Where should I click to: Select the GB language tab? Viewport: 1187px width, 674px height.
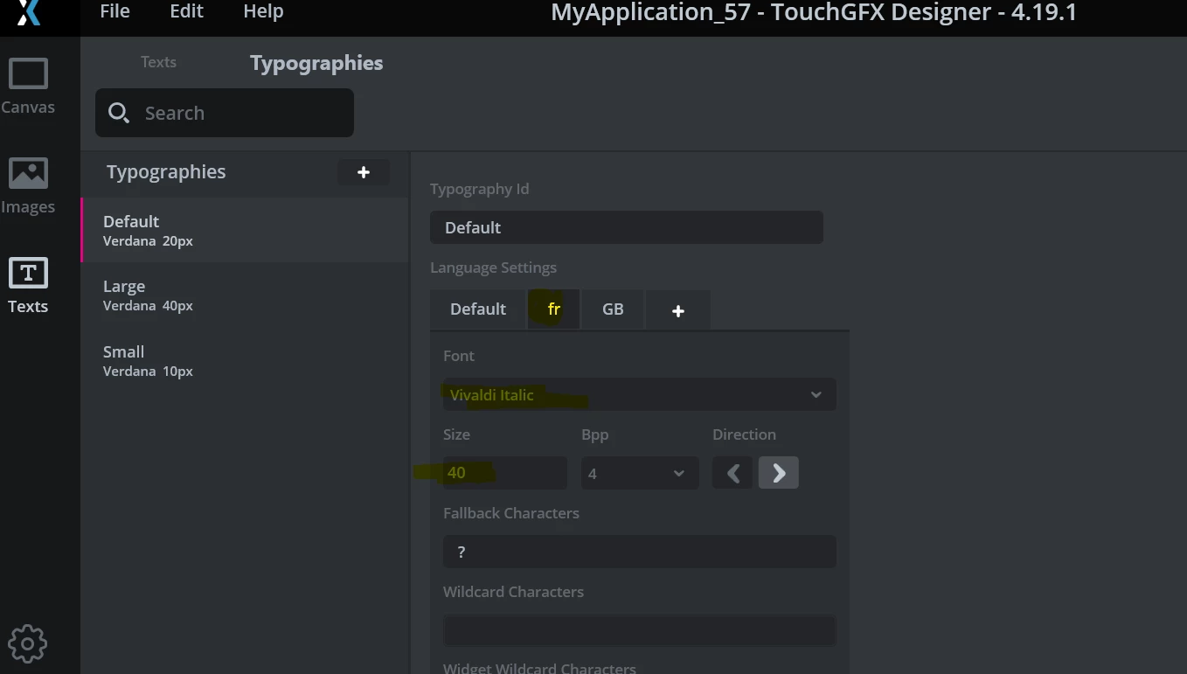(613, 309)
